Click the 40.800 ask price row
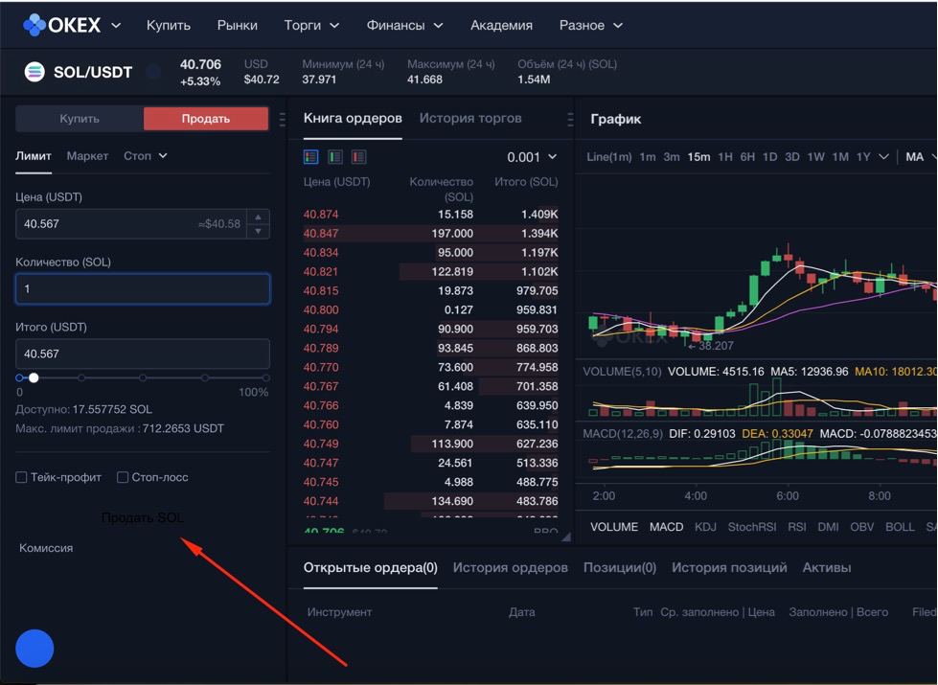 [x=430, y=309]
